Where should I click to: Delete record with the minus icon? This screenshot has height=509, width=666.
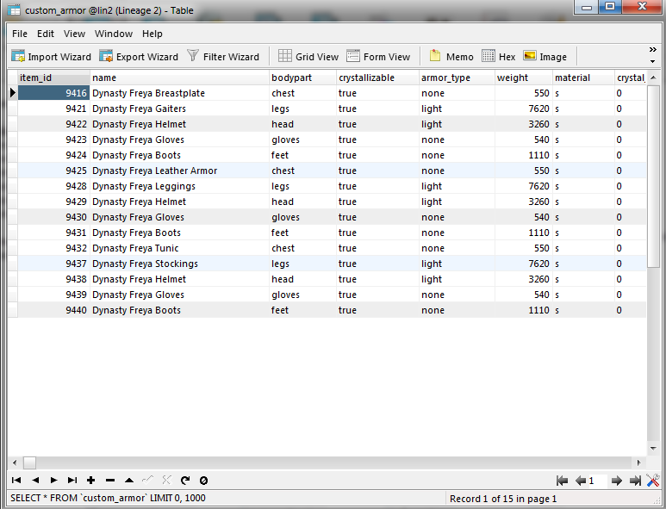(110, 480)
